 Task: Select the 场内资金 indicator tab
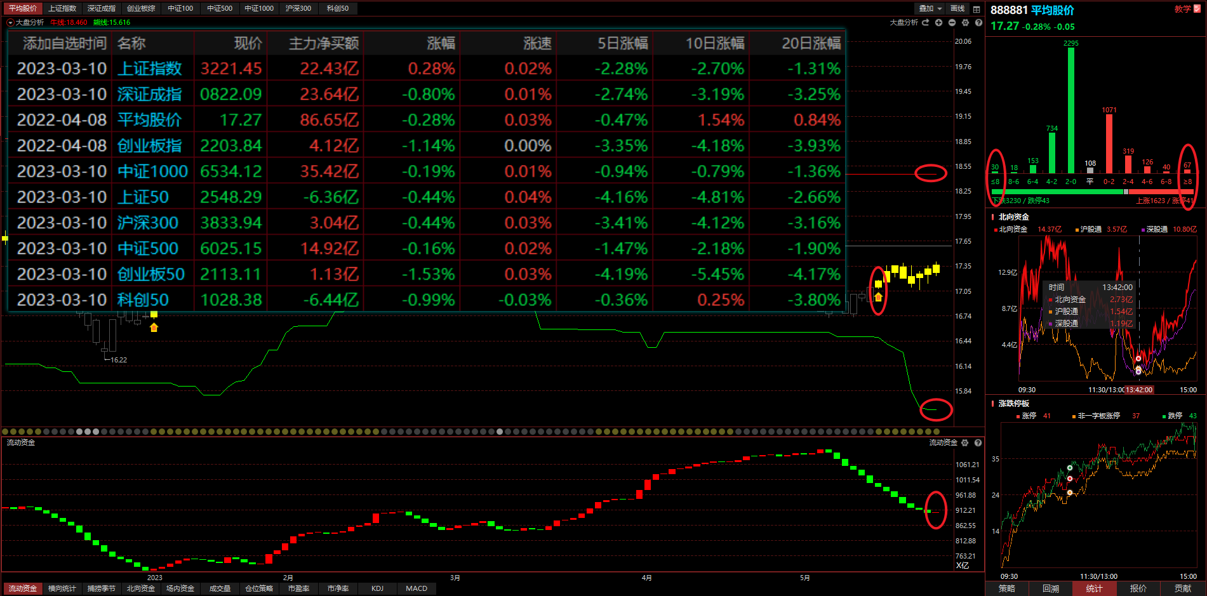(x=180, y=588)
